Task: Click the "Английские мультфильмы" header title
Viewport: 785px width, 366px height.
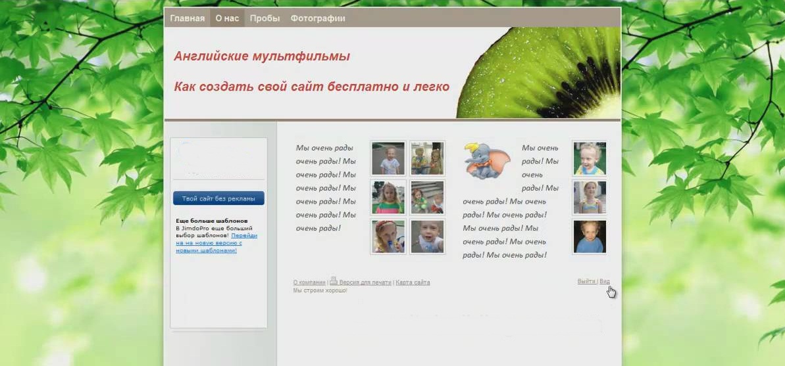Action: tap(262, 57)
